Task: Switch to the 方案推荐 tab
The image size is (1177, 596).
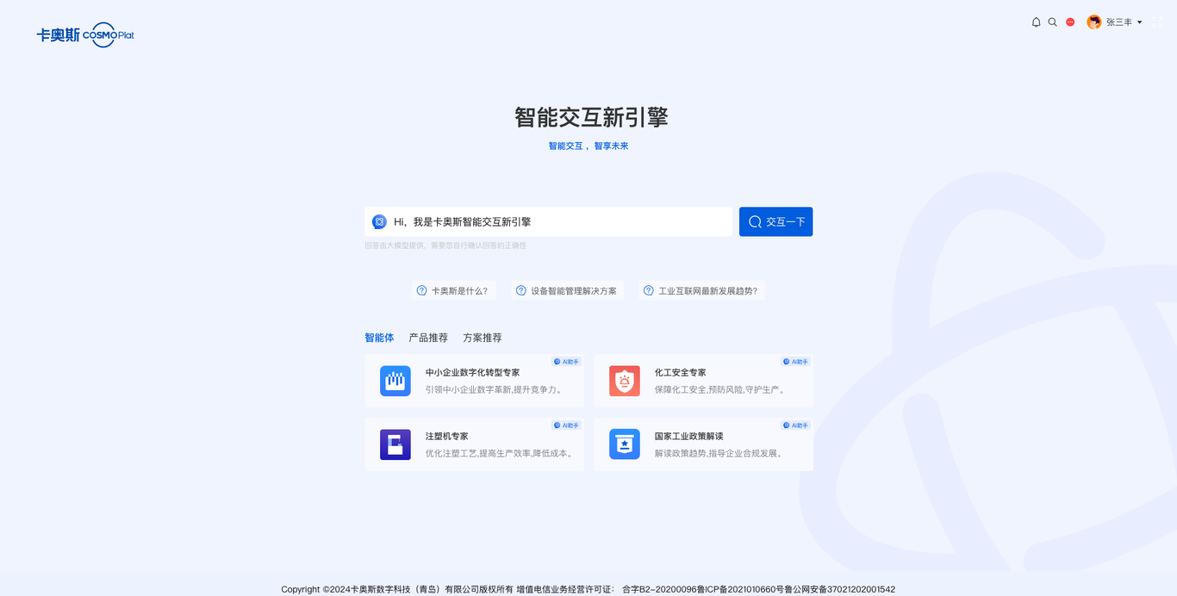Action: 483,338
